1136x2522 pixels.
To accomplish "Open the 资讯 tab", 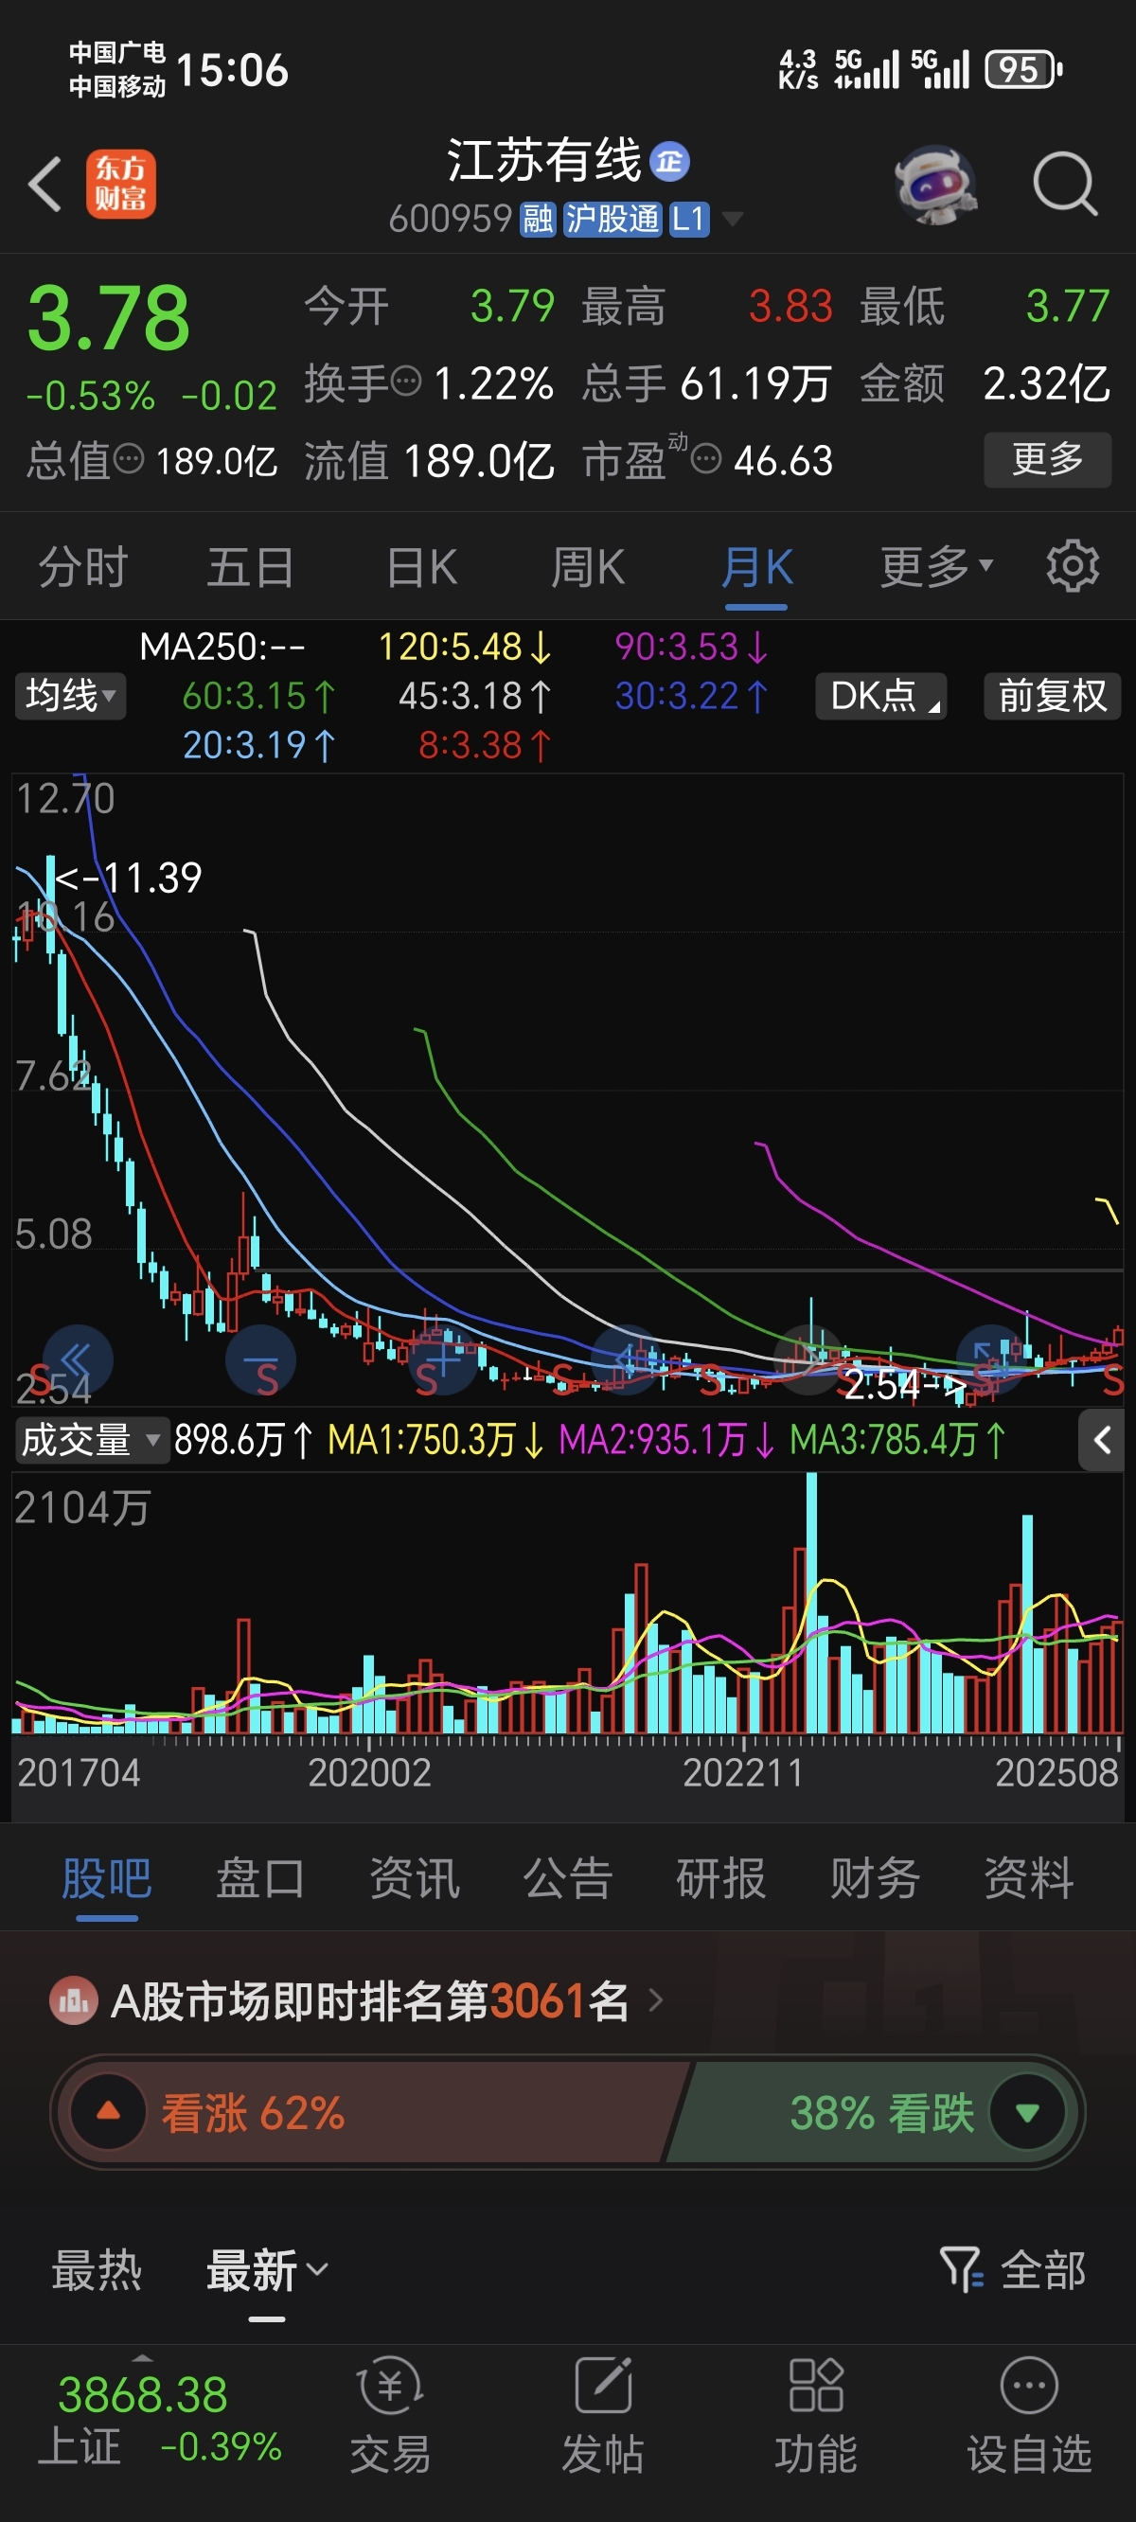I will (415, 1878).
